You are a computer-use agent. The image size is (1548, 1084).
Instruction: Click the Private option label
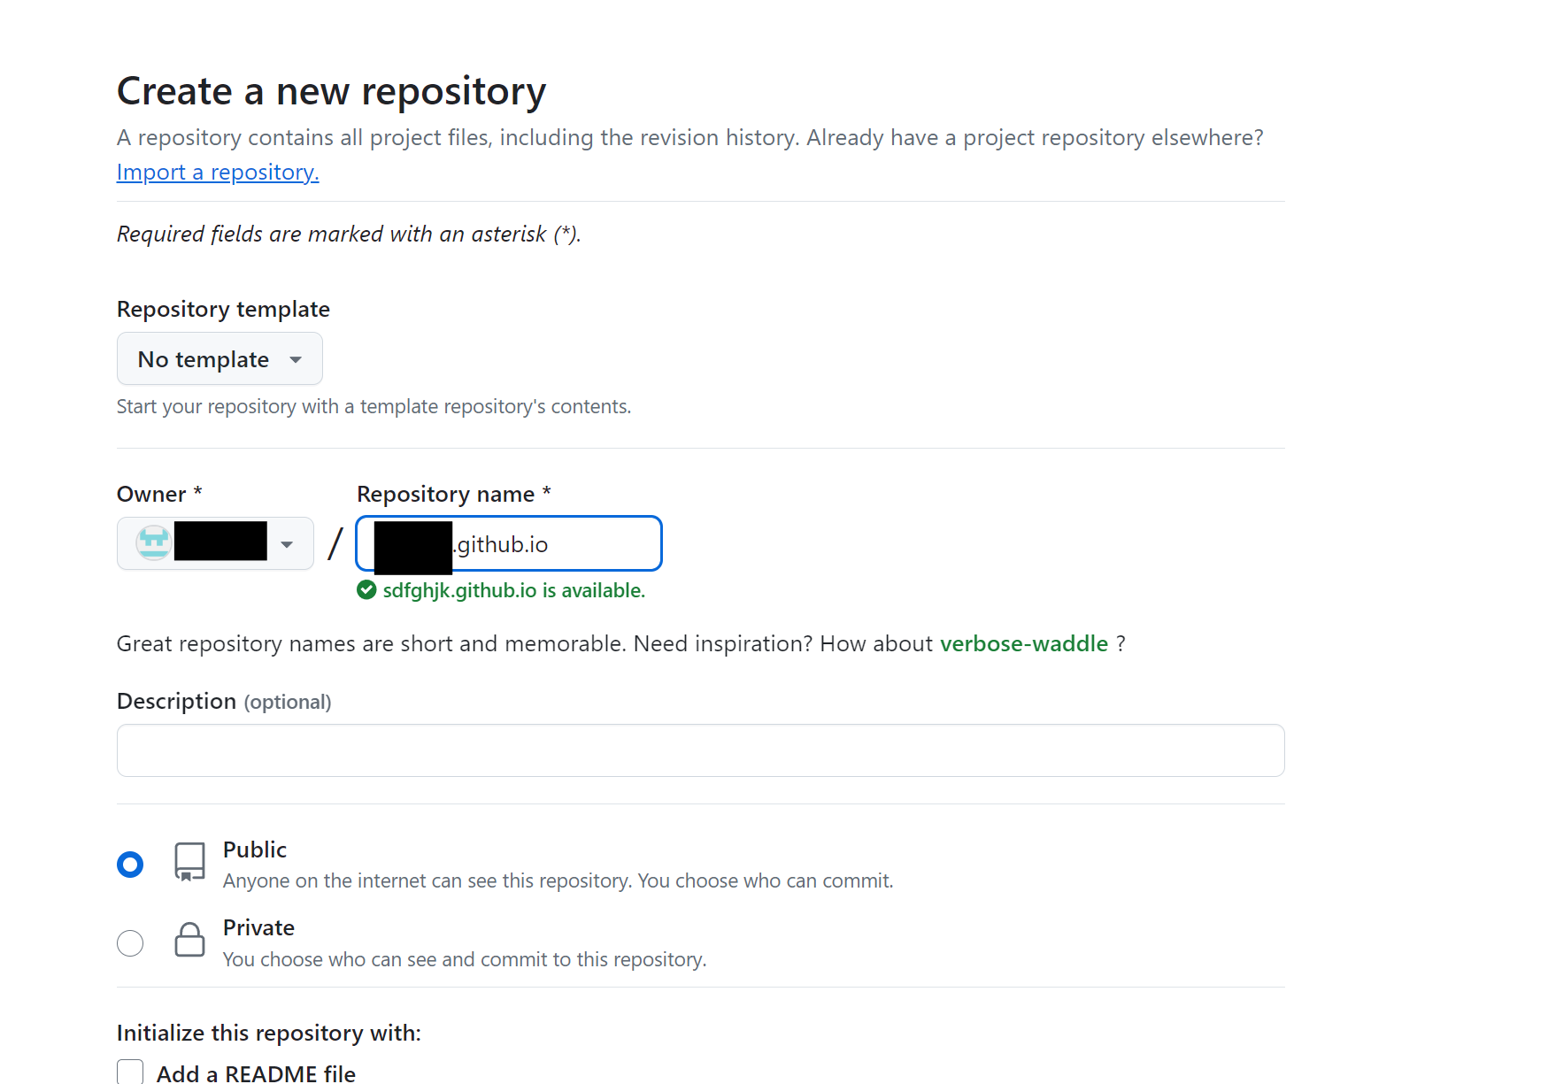pyautogui.click(x=258, y=927)
